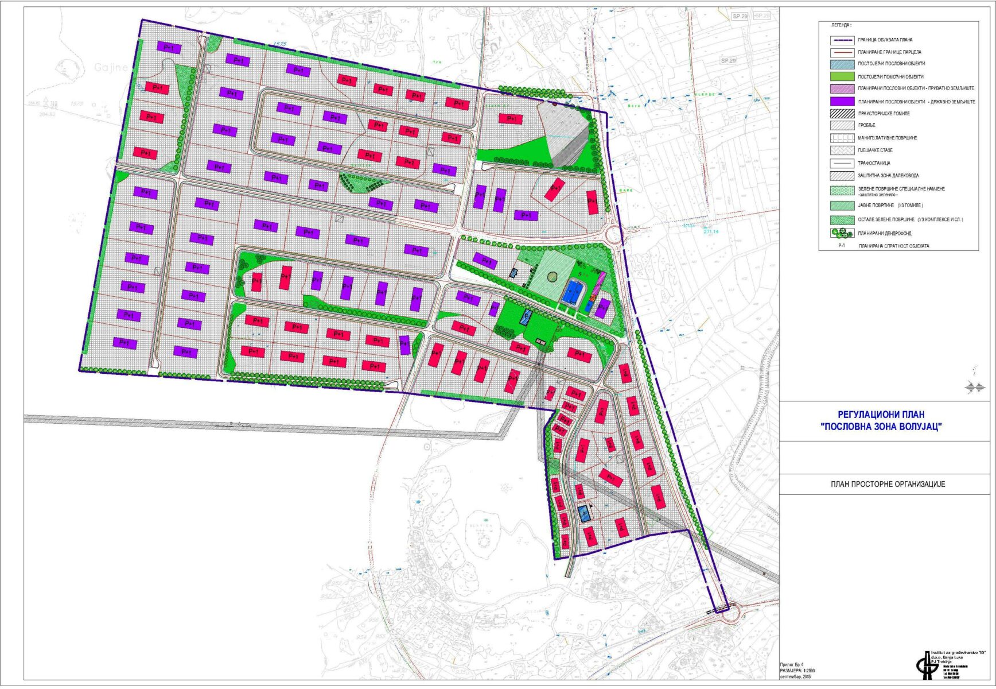Click the Граница обухвата плана dashed line symbol

click(x=842, y=40)
